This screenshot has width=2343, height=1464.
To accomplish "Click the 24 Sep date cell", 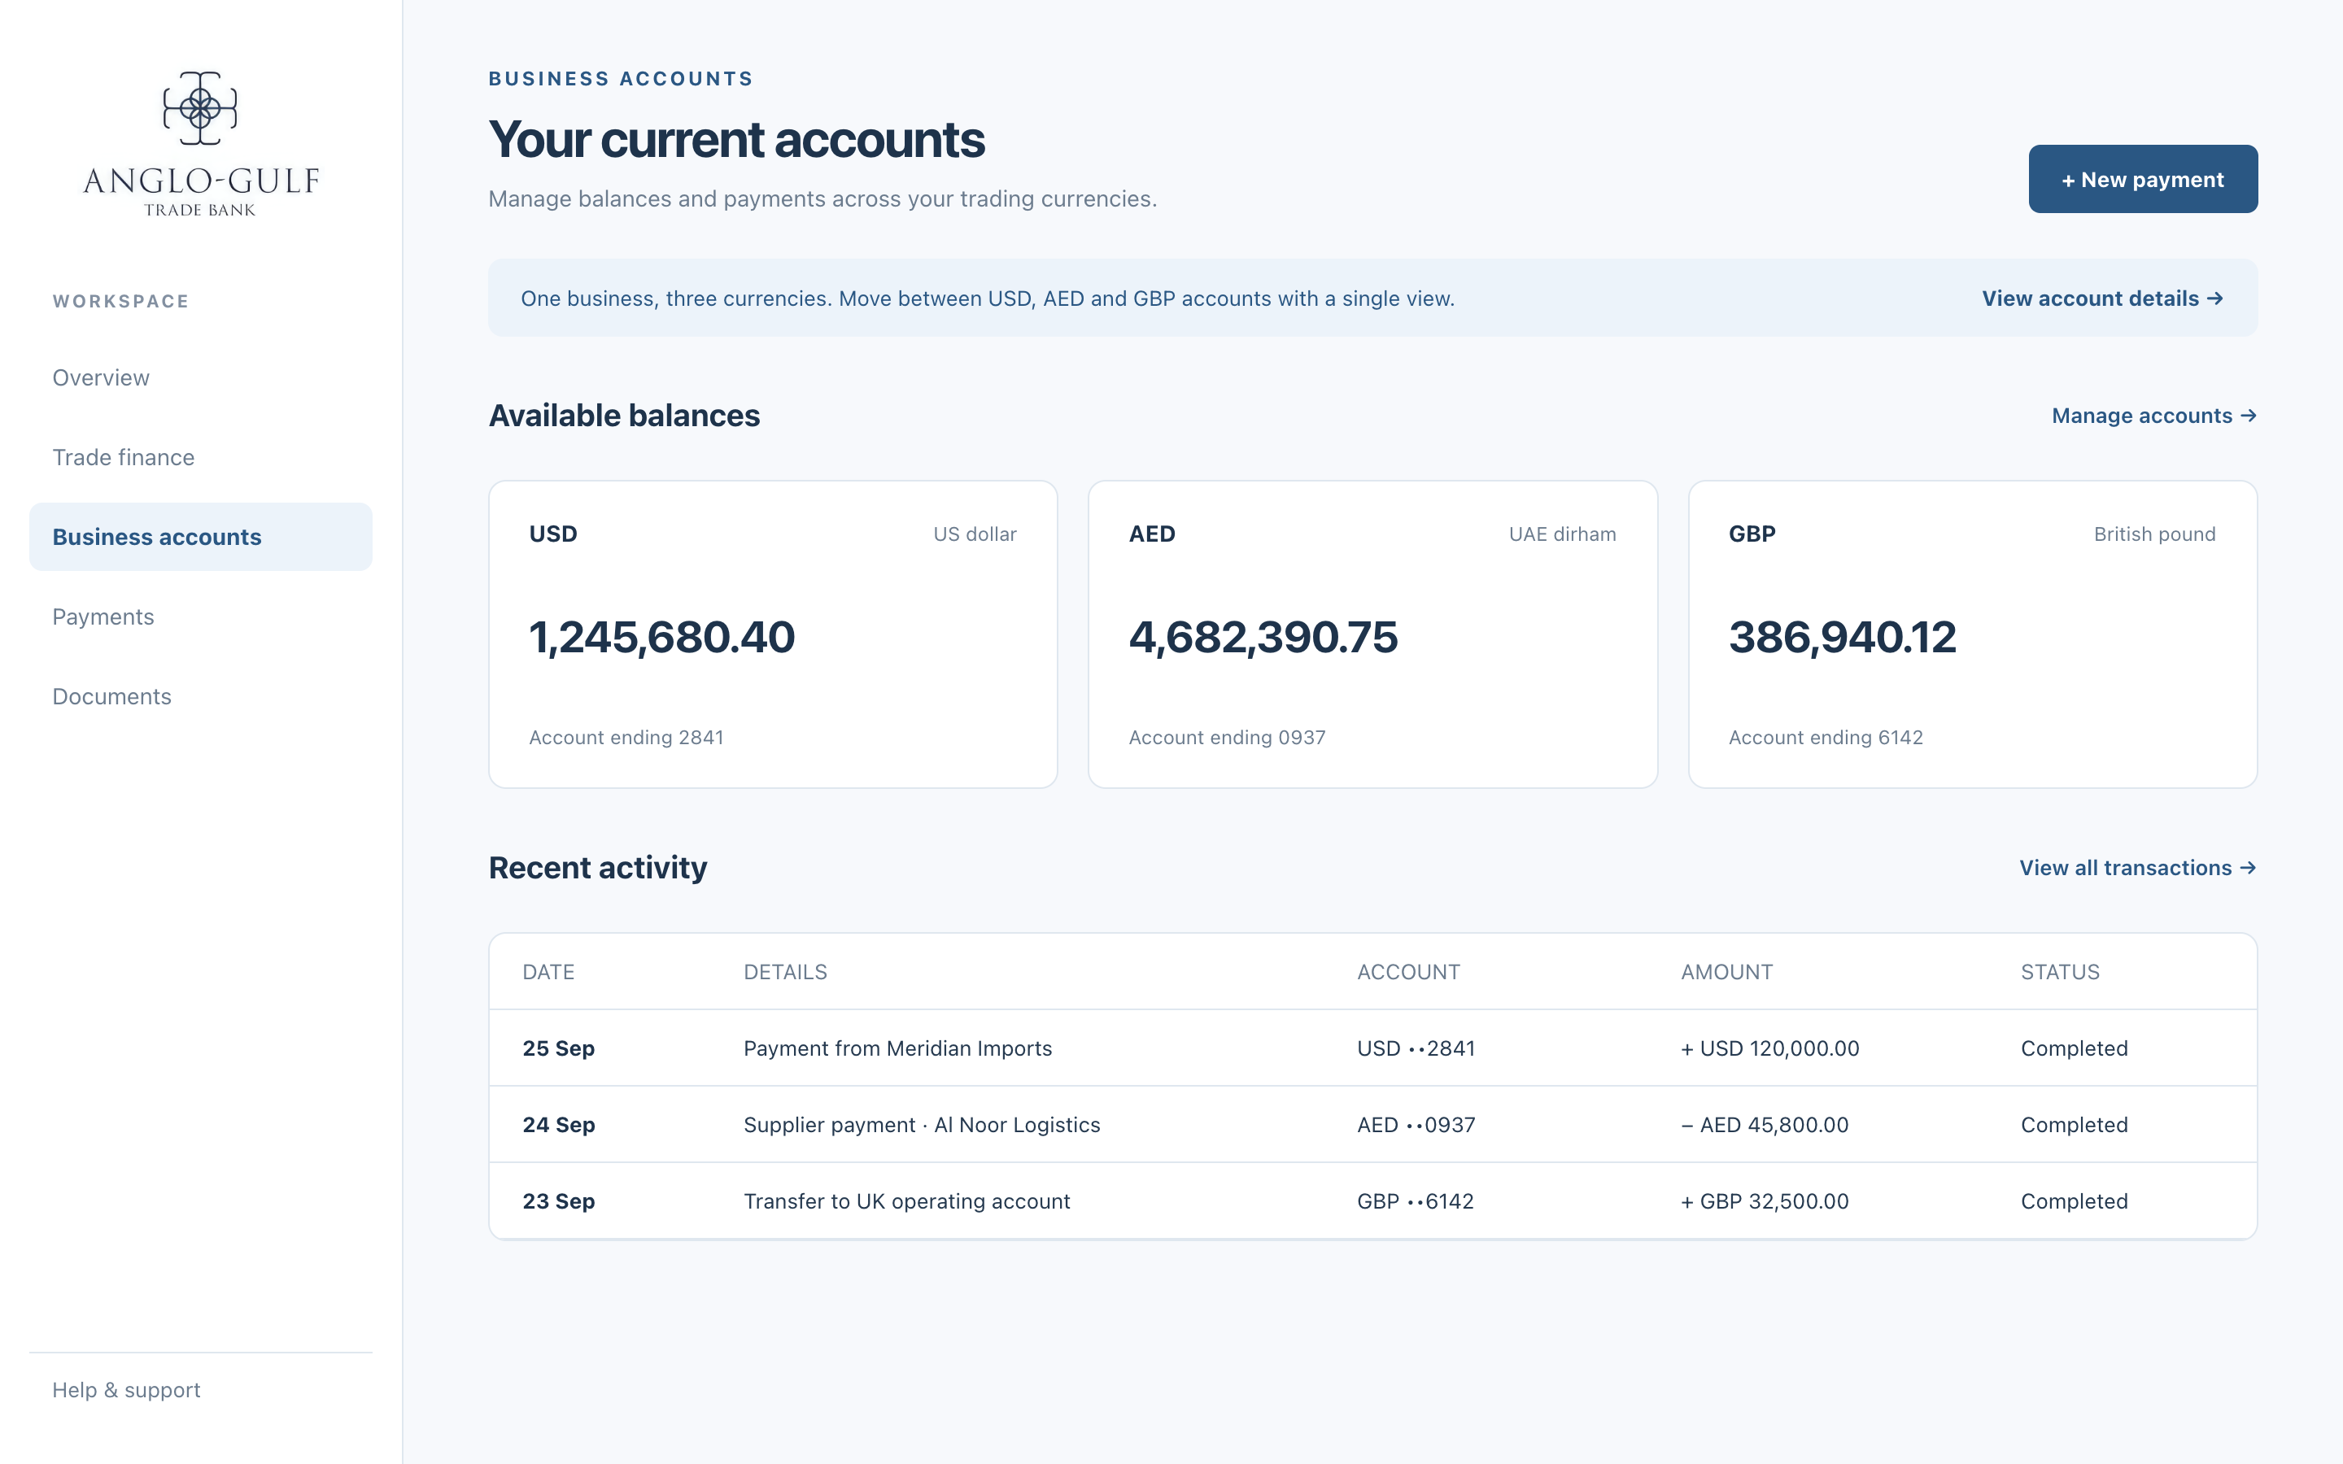I will 559,1125.
